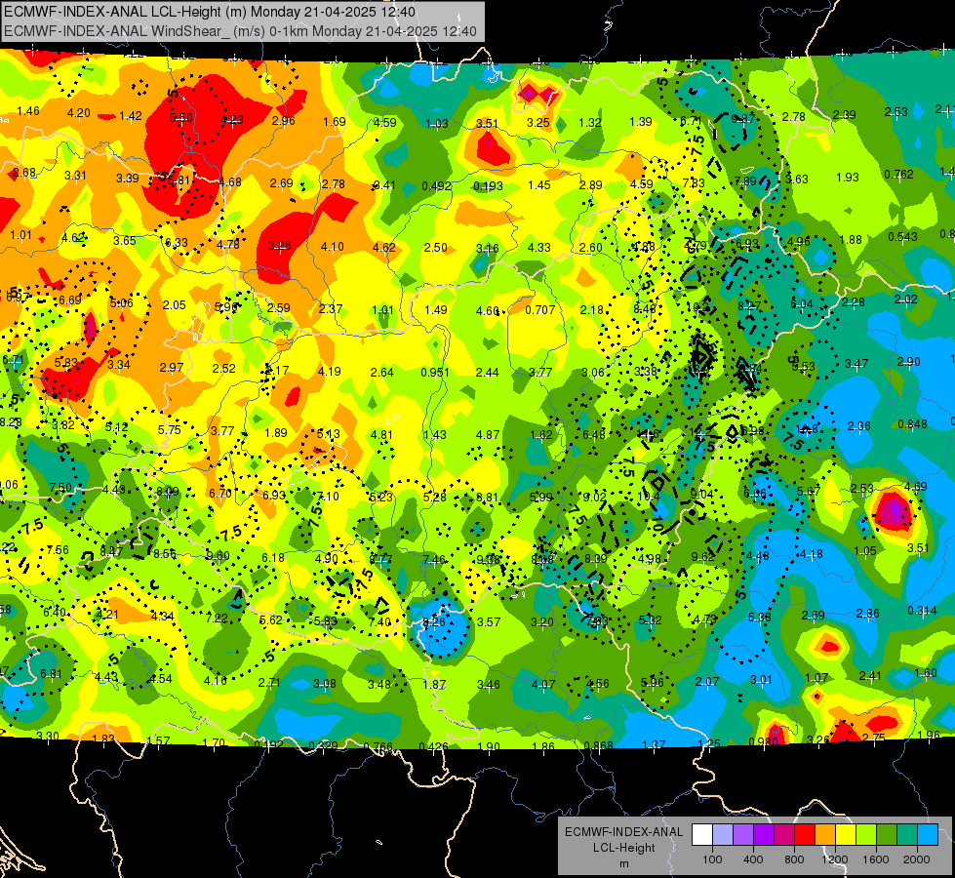The width and height of the screenshot is (955, 878).
Task: Click the 1.42 wind shear value
Action: (x=131, y=116)
